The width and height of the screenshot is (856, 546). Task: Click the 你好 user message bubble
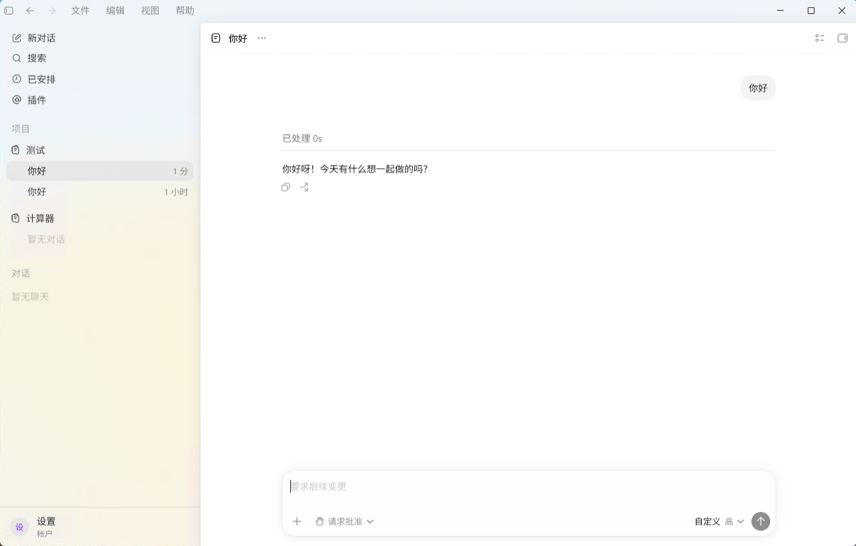coord(758,88)
